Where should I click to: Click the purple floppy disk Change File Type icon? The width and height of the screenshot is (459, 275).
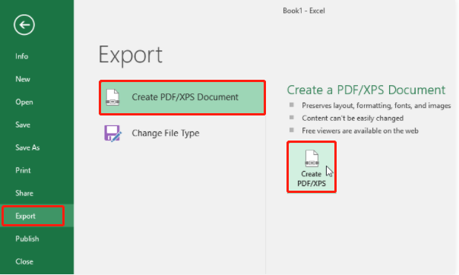113,134
